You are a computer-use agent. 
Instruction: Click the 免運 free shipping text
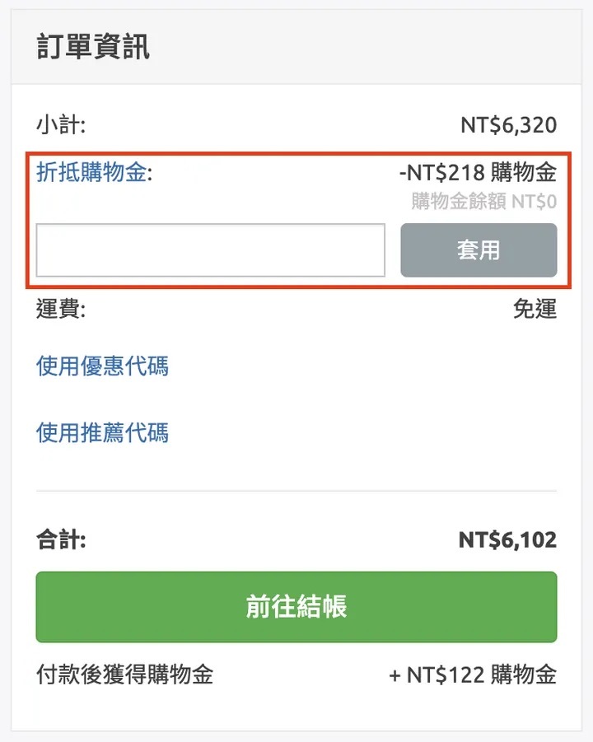point(535,310)
